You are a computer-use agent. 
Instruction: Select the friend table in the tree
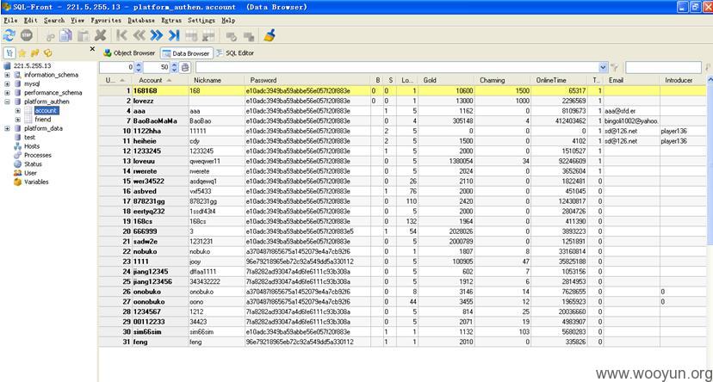click(43, 120)
